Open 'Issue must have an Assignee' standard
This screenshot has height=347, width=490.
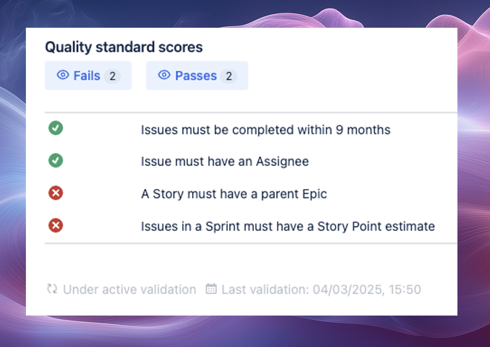(x=225, y=162)
